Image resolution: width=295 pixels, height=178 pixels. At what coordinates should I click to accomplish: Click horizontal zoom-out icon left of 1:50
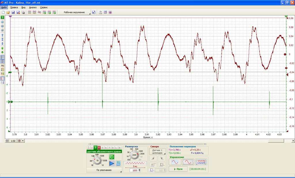[7, 141]
